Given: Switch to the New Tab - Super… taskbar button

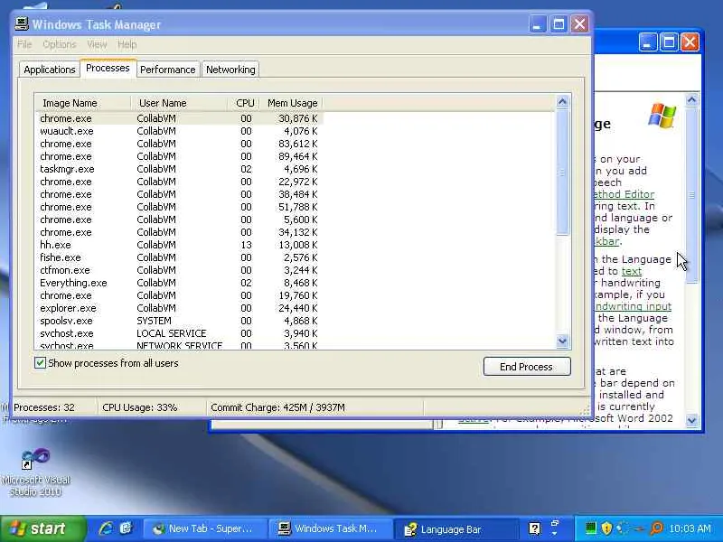Looking at the screenshot, I should click(205, 528).
